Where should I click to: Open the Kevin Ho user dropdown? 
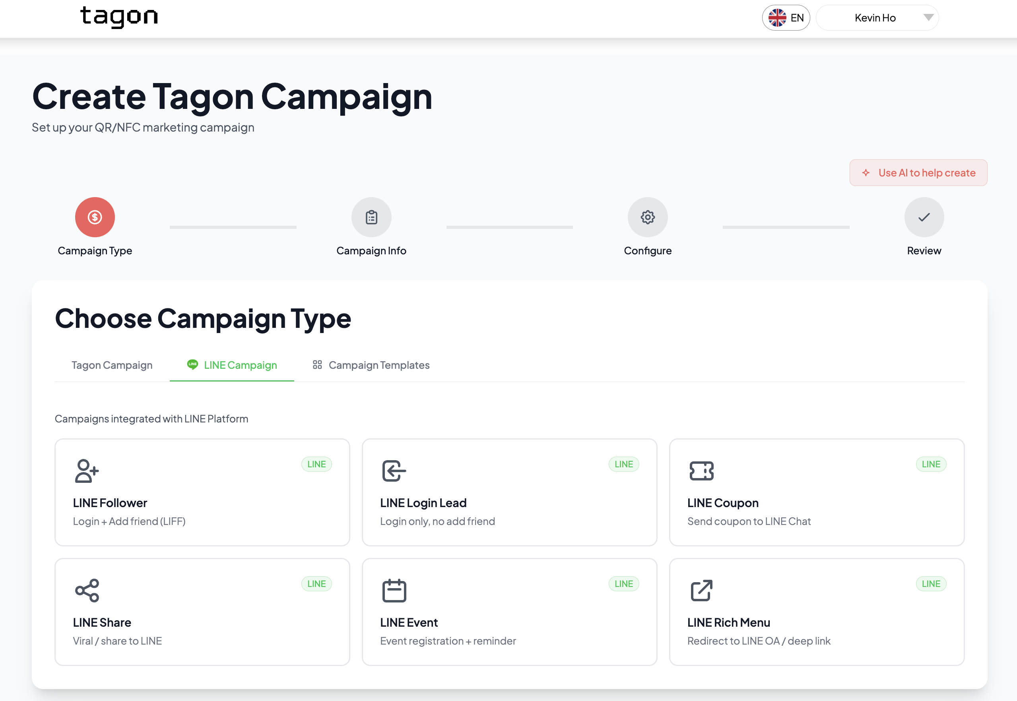875,18
